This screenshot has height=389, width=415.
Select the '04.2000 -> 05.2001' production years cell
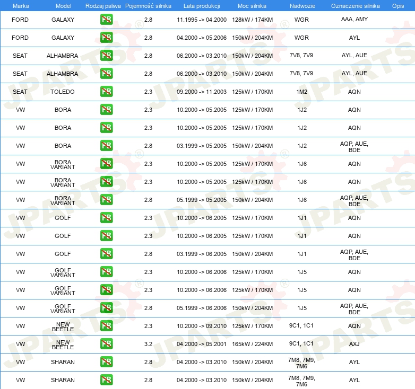point(202,344)
